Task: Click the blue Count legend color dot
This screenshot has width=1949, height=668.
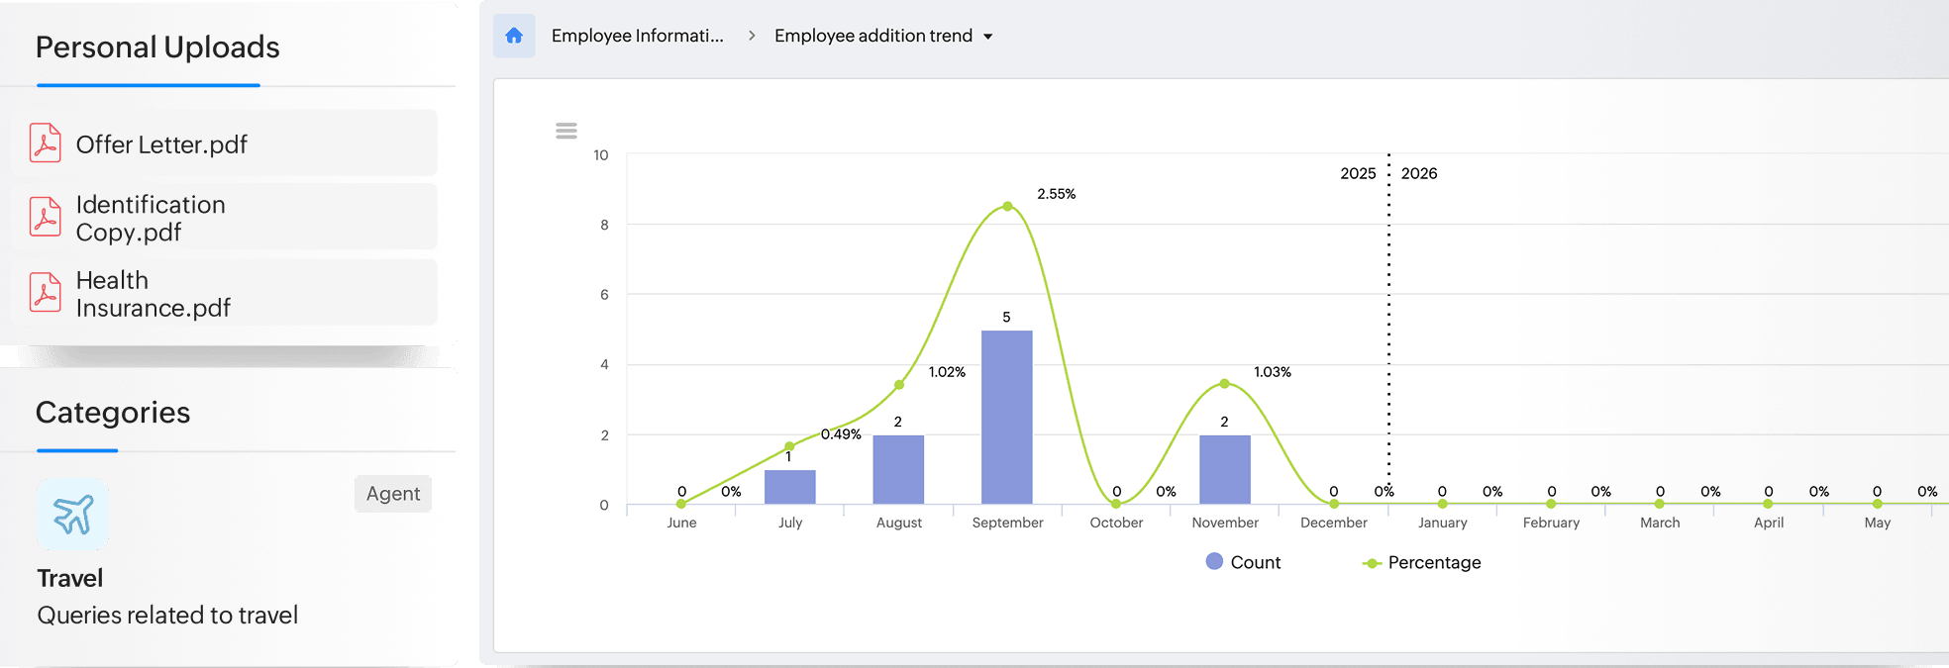Action: (x=1214, y=561)
